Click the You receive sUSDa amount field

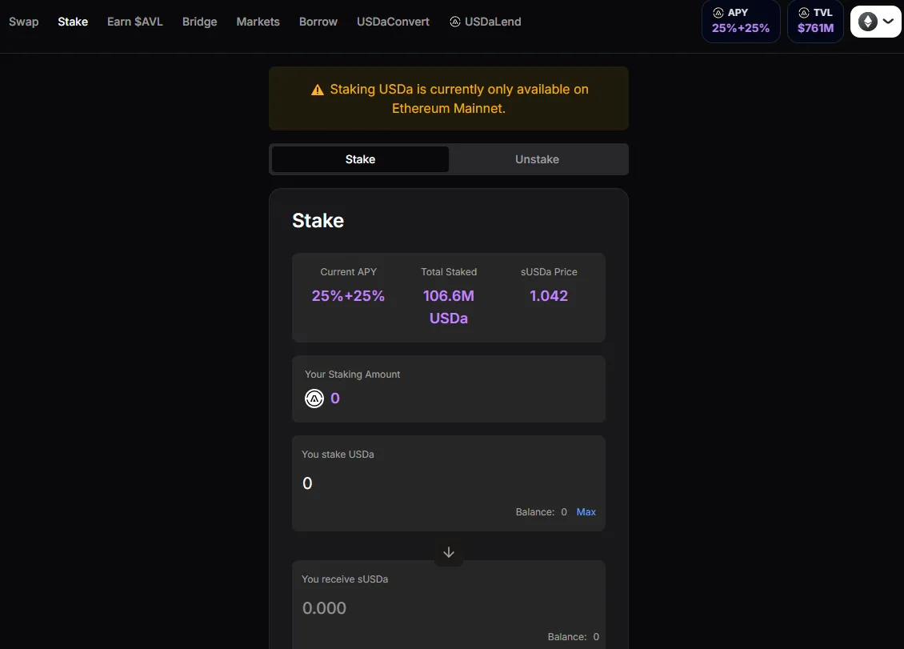tap(449, 608)
